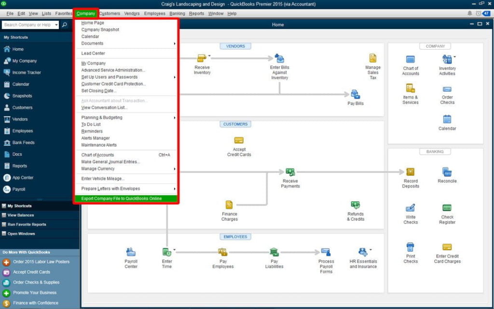
Task: Select Export Company File to QuickBooks Online
Action: point(122,198)
